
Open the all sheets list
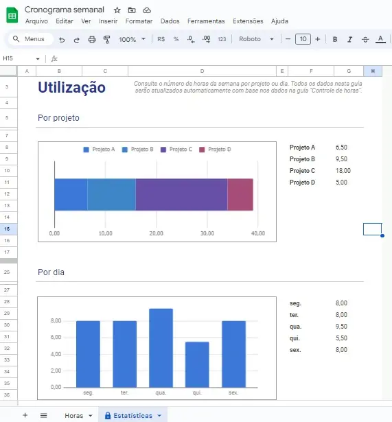(44, 415)
